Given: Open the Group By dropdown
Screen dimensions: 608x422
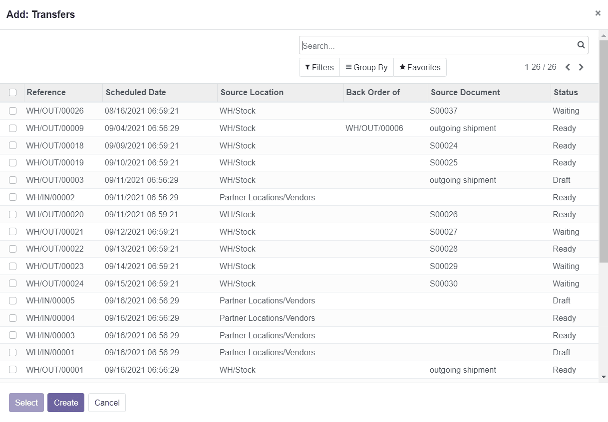Looking at the screenshot, I should [x=366, y=67].
